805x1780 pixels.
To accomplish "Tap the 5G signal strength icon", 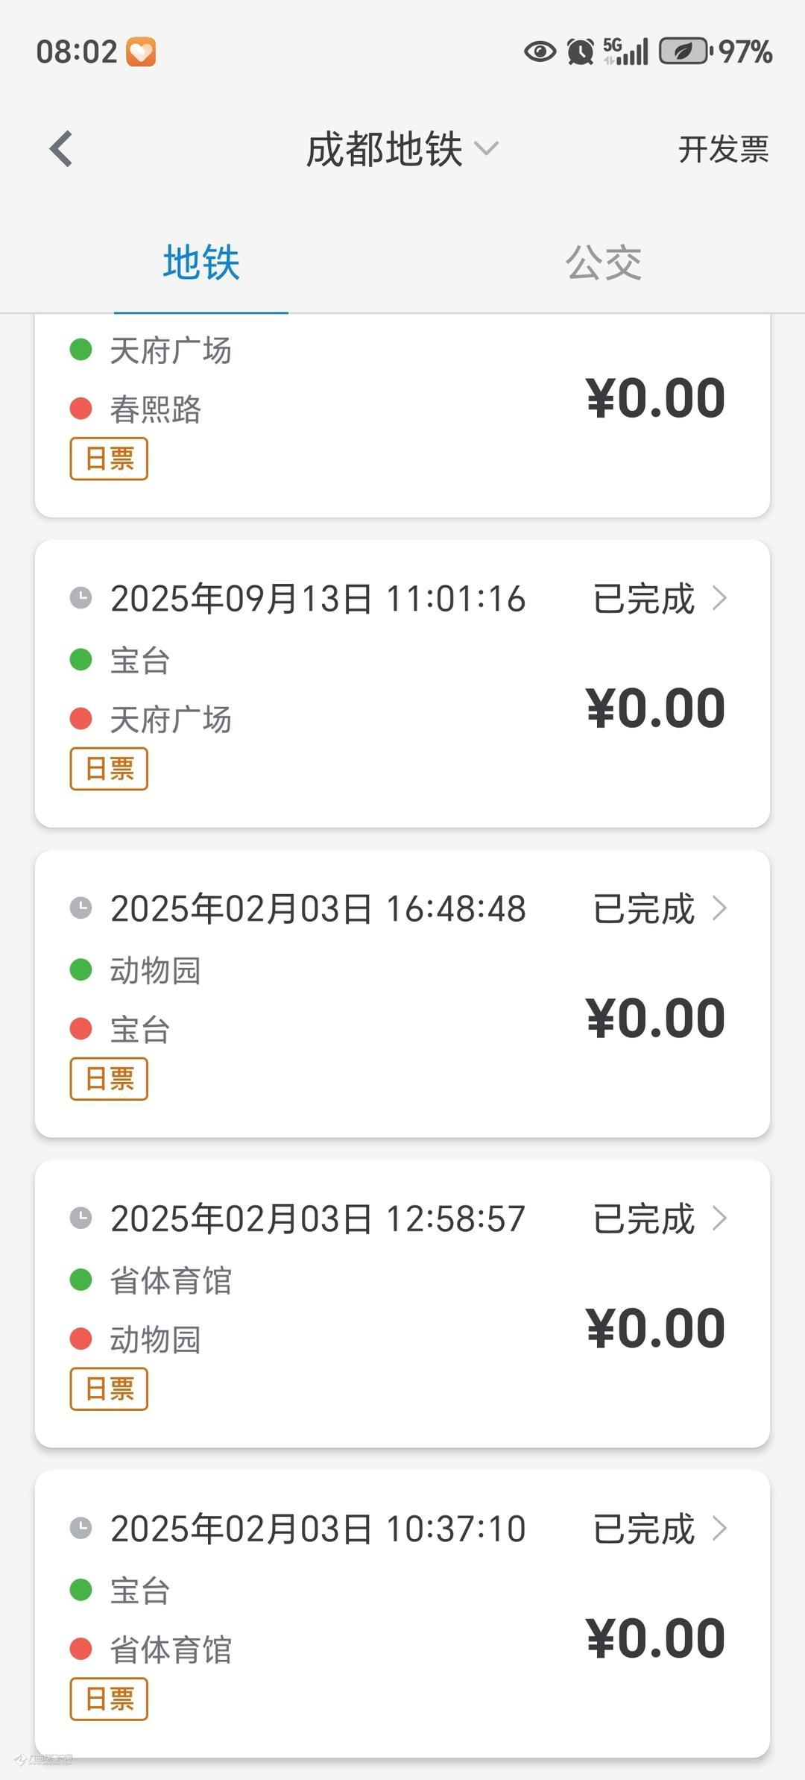I will pyautogui.click(x=626, y=51).
